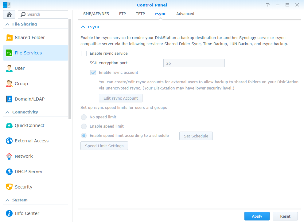The image size is (304, 222).
Task: Open Shared Folder label
Action: pyautogui.click(x=30, y=38)
